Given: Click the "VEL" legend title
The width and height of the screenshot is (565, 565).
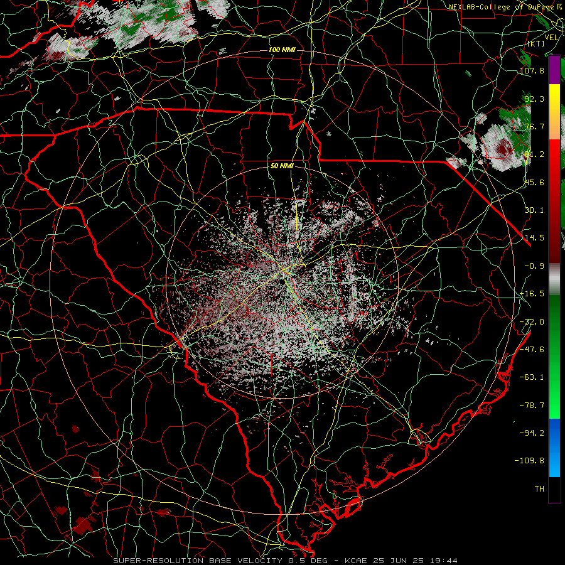Looking at the screenshot, I should coord(551,38).
